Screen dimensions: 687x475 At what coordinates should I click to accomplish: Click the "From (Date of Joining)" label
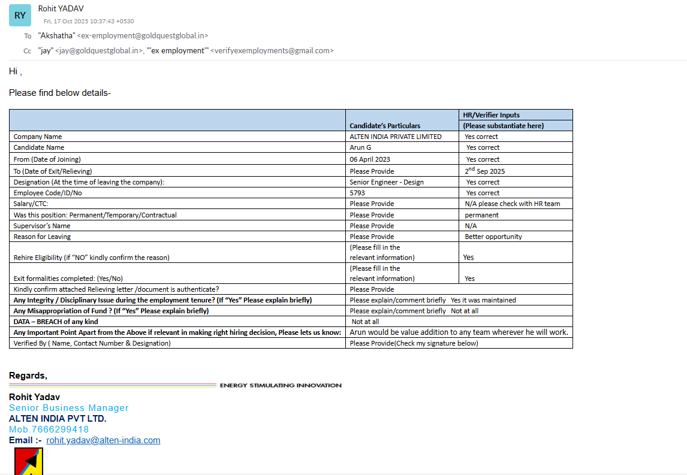[x=47, y=159]
